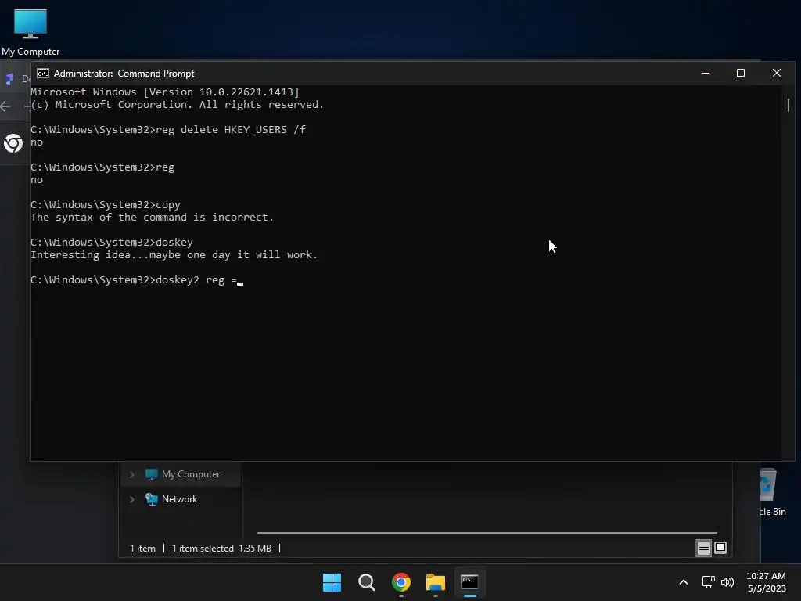Viewport: 801px width, 601px height.
Task: Expand the Network tree node
Action: coord(131,499)
